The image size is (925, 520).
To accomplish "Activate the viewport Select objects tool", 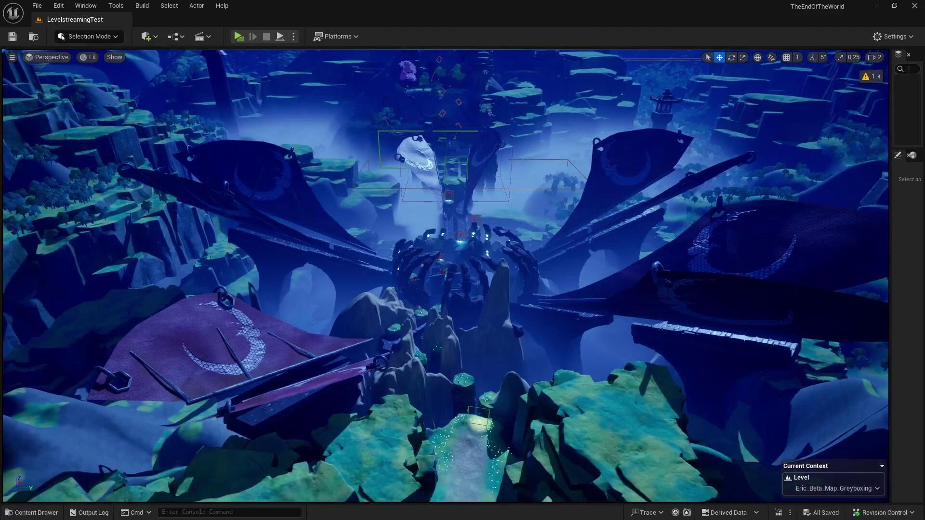I will (708, 57).
